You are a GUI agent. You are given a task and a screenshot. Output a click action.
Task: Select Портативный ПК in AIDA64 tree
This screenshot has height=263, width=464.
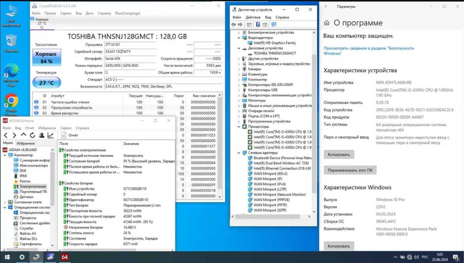click(x=30, y=192)
